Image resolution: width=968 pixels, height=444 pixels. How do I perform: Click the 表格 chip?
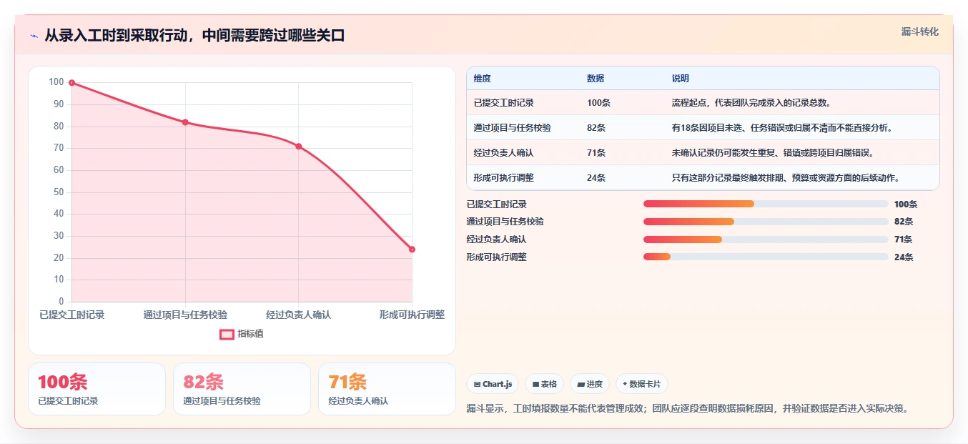[544, 384]
